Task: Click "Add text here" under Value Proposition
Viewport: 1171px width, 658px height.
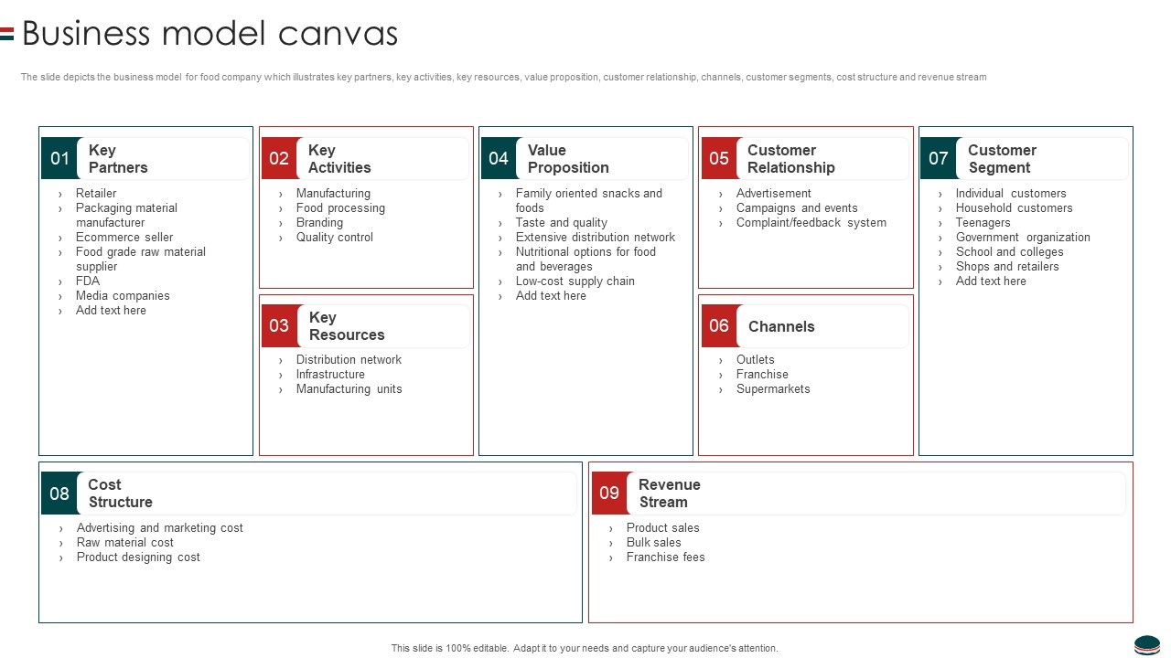Action: [551, 296]
